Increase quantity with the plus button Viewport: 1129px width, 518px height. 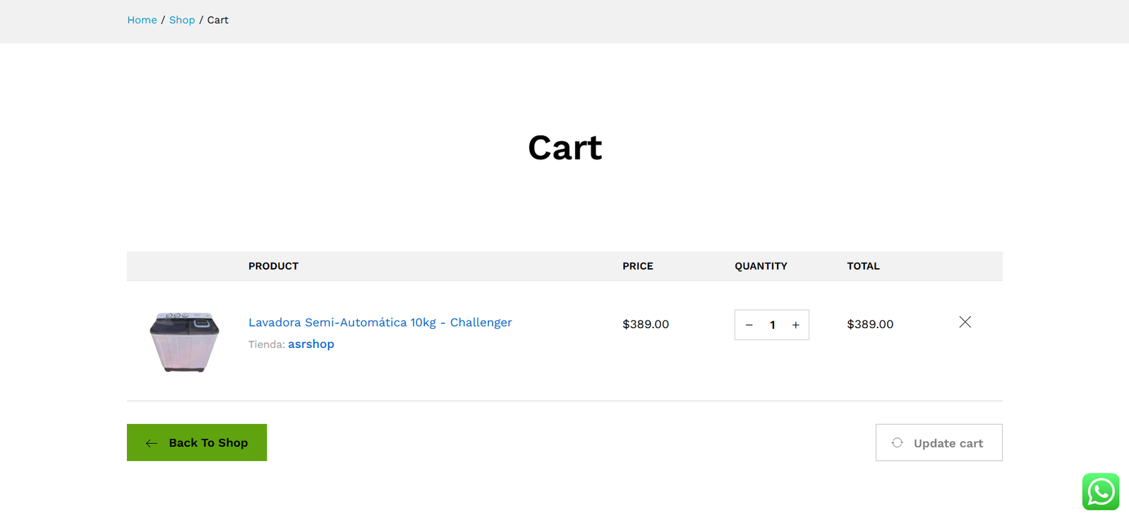[795, 325]
